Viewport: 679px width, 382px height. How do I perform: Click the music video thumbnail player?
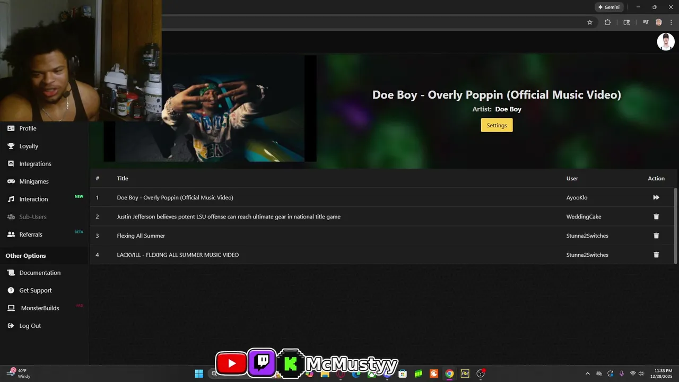tap(210, 108)
